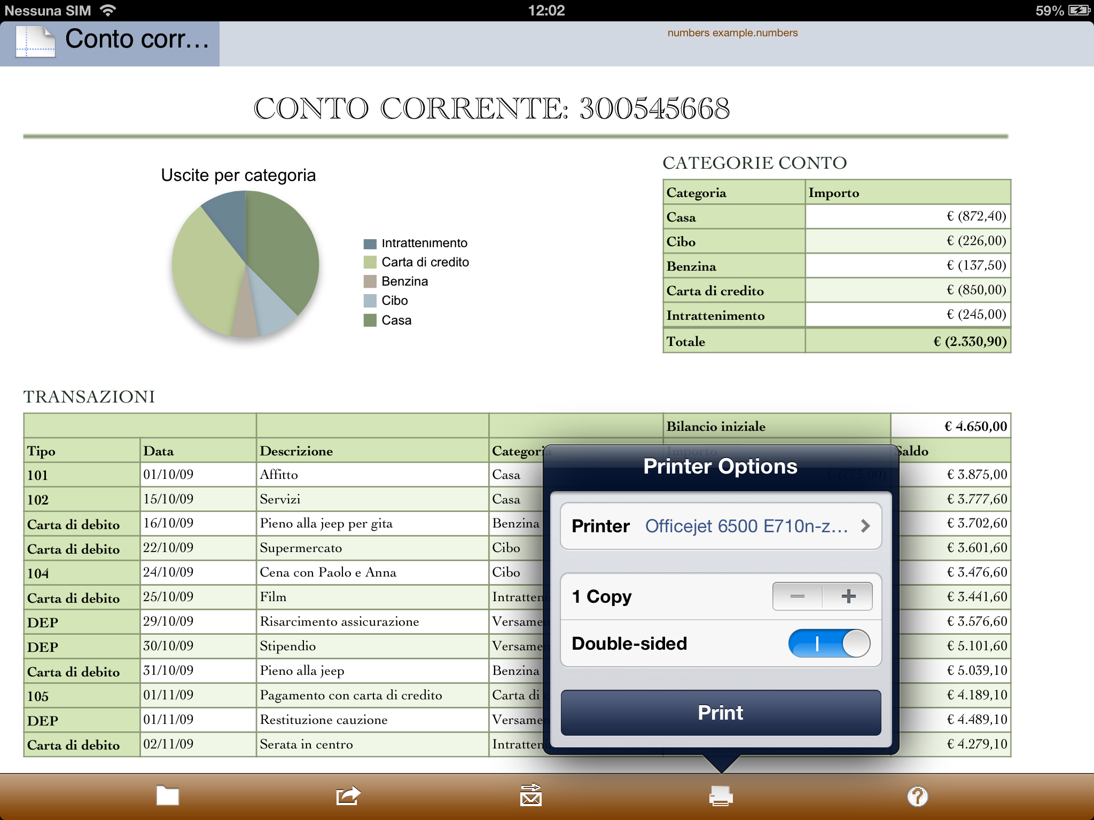The image size is (1094, 820).
Task: Select the Conto corr… sheet tab
Action: pos(110,44)
